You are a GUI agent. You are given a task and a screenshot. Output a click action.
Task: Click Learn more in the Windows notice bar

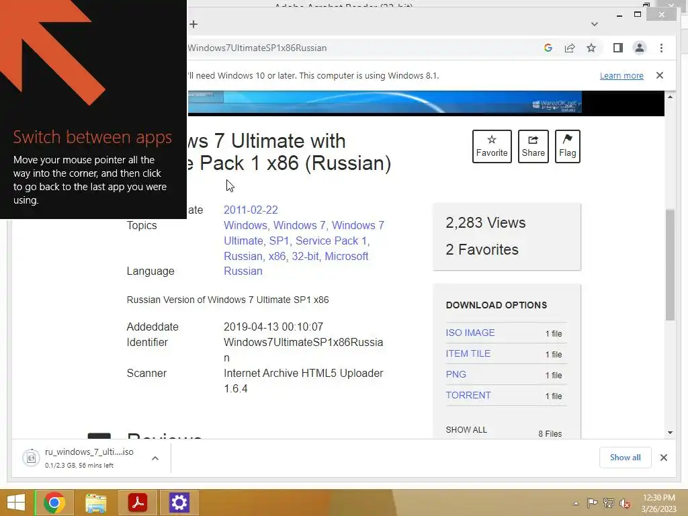(x=621, y=75)
